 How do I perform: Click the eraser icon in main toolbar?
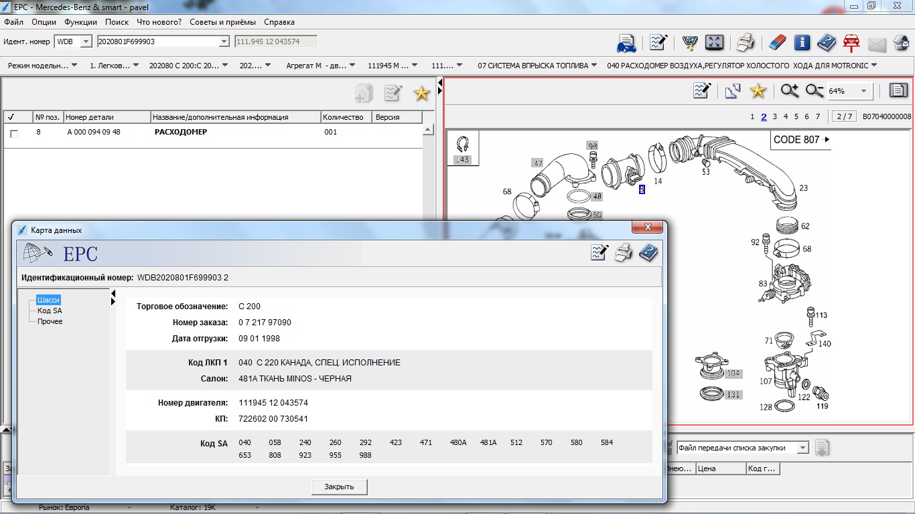click(776, 43)
